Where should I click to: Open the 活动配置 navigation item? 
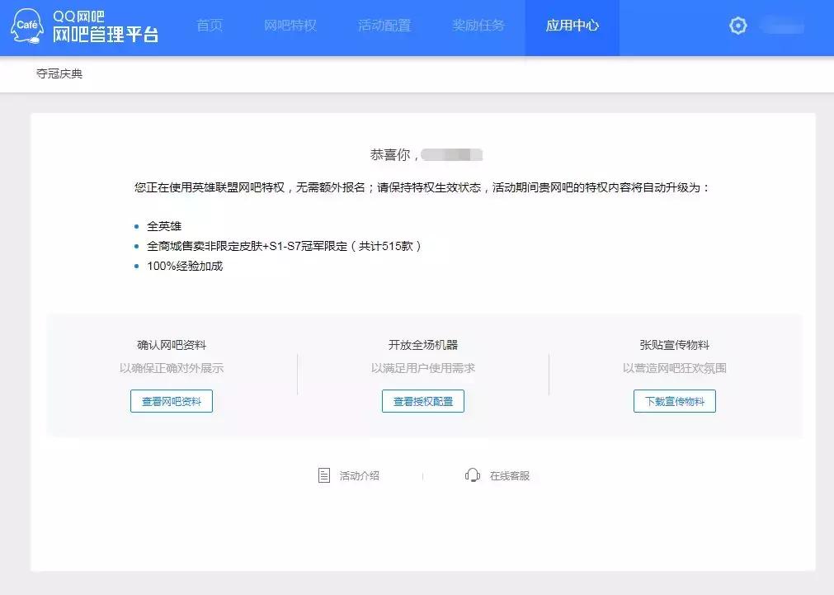coord(384,26)
